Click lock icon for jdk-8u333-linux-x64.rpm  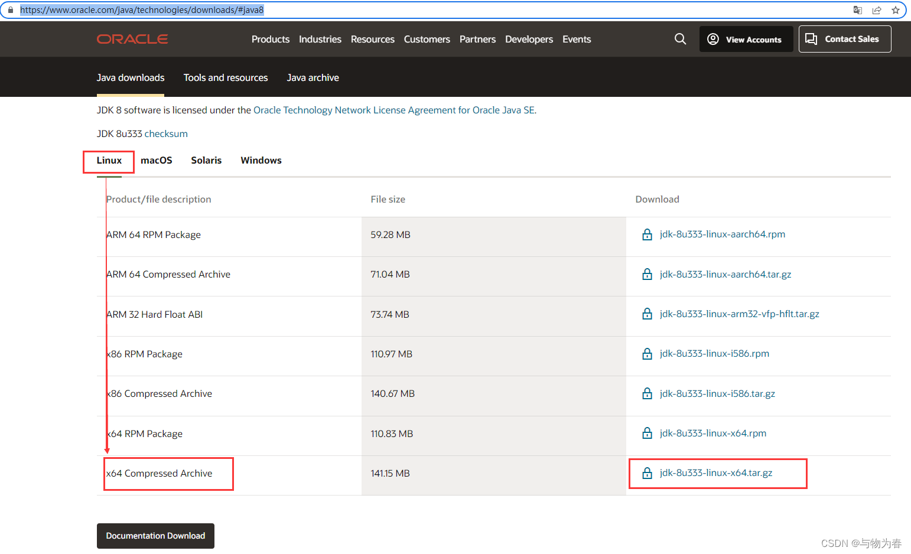pos(647,433)
